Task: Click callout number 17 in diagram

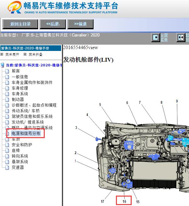Action: tap(102, 201)
